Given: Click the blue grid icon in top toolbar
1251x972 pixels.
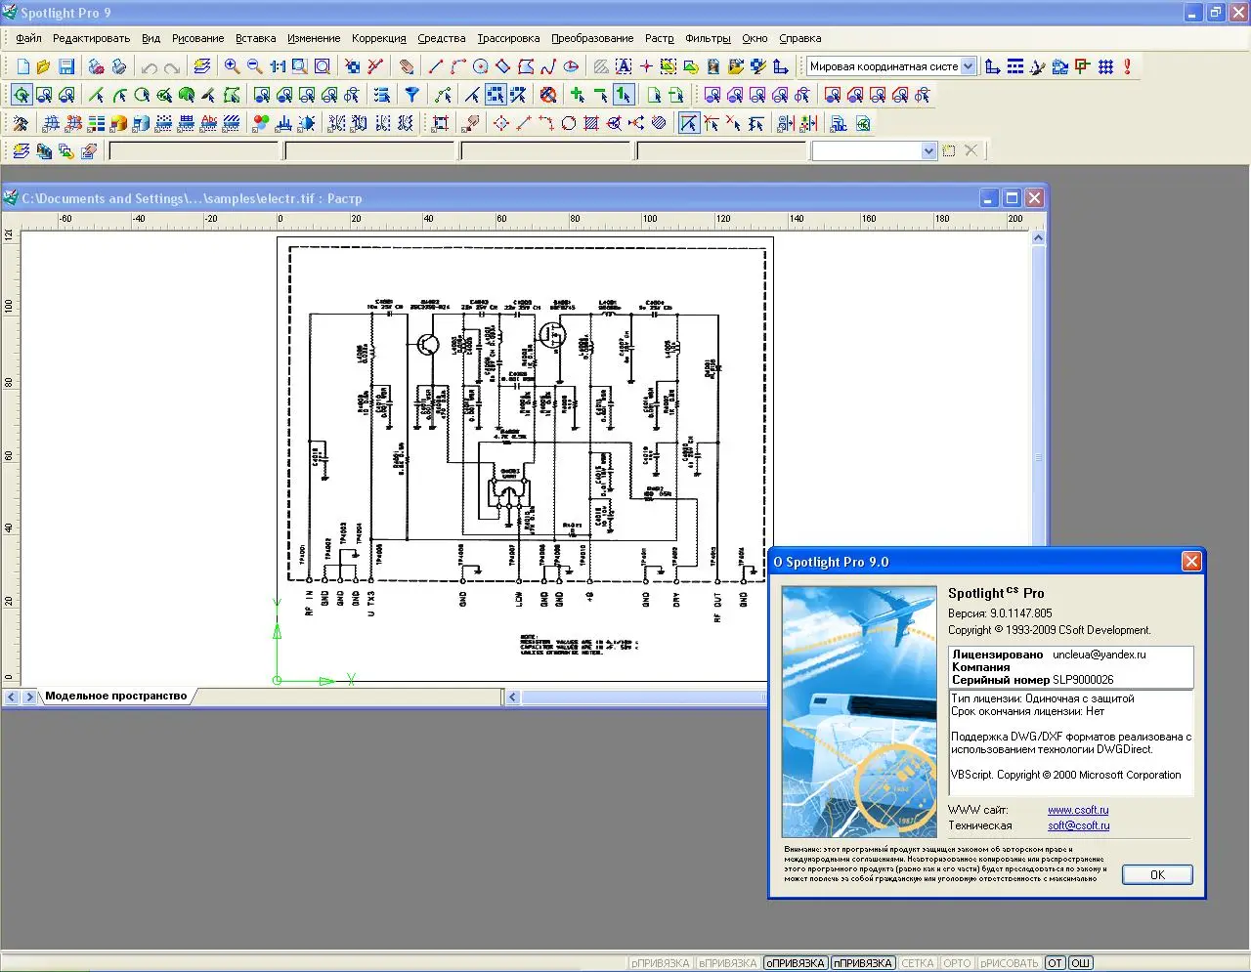Looking at the screenshot, I should point(1105,66).
